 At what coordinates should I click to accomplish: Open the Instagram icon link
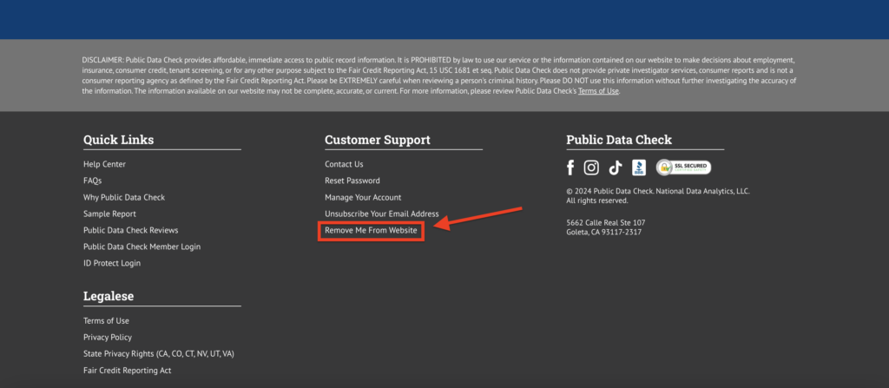point(591,168)
